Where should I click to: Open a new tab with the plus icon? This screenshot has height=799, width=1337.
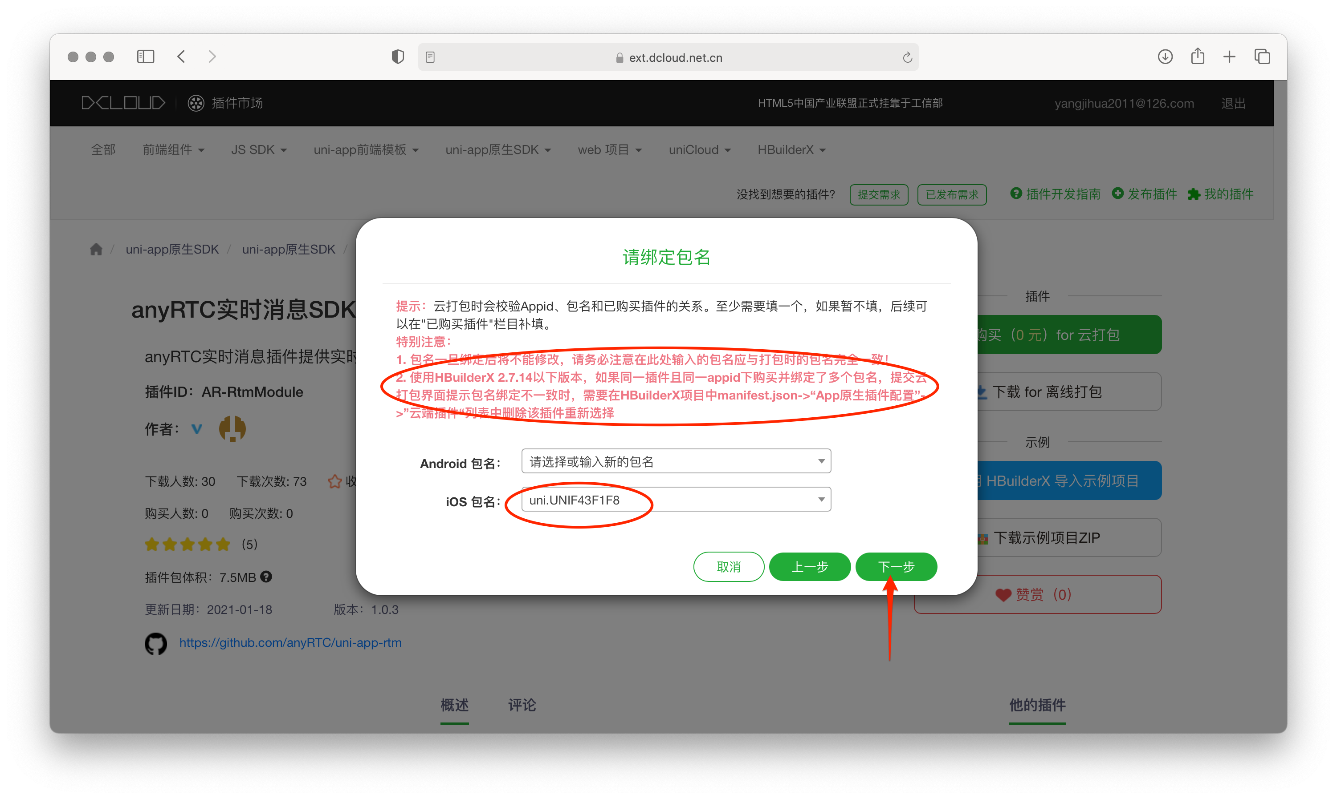[x=1229, y=56]
